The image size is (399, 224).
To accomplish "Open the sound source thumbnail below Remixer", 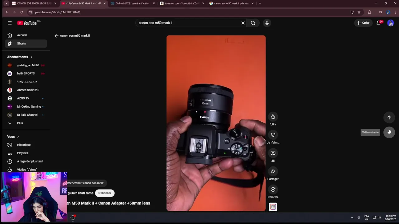I will [273, 207].
